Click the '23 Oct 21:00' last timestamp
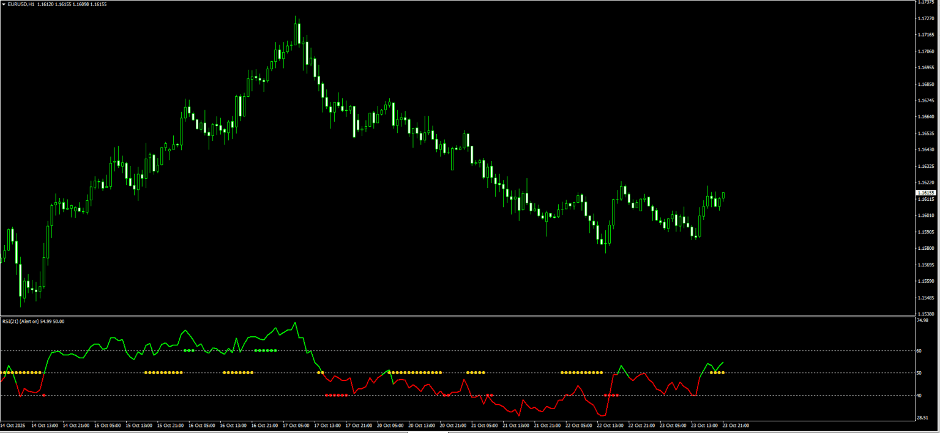Screen dimensions: 940x433 pyautogui.click(x=734, y=425)
